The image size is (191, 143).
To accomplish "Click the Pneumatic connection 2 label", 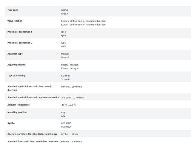I will [20, 43].
